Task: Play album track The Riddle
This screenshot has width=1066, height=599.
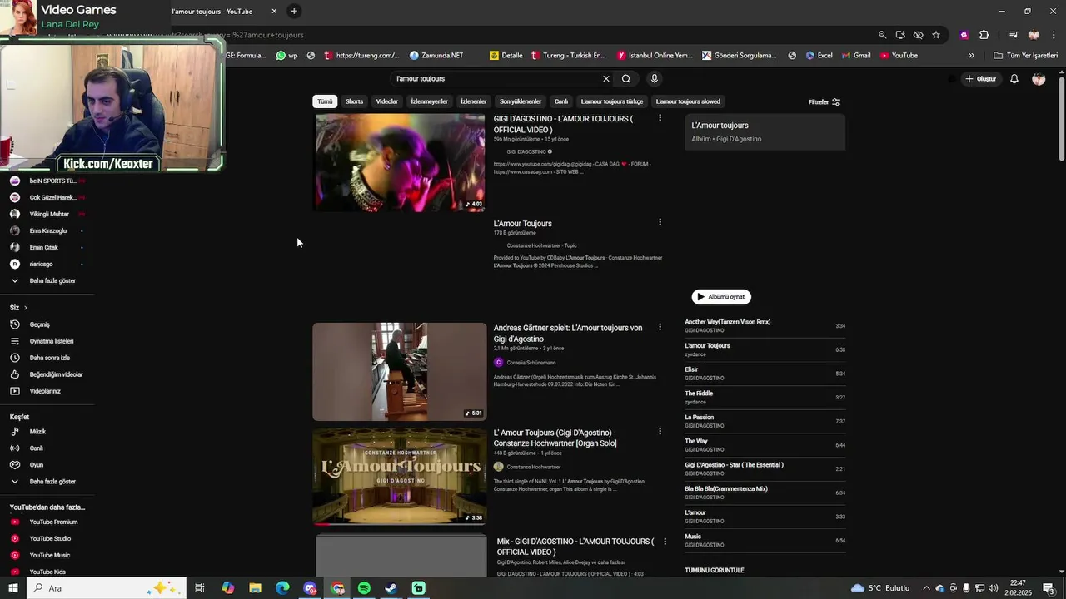Action: click(x=765, y=398)
